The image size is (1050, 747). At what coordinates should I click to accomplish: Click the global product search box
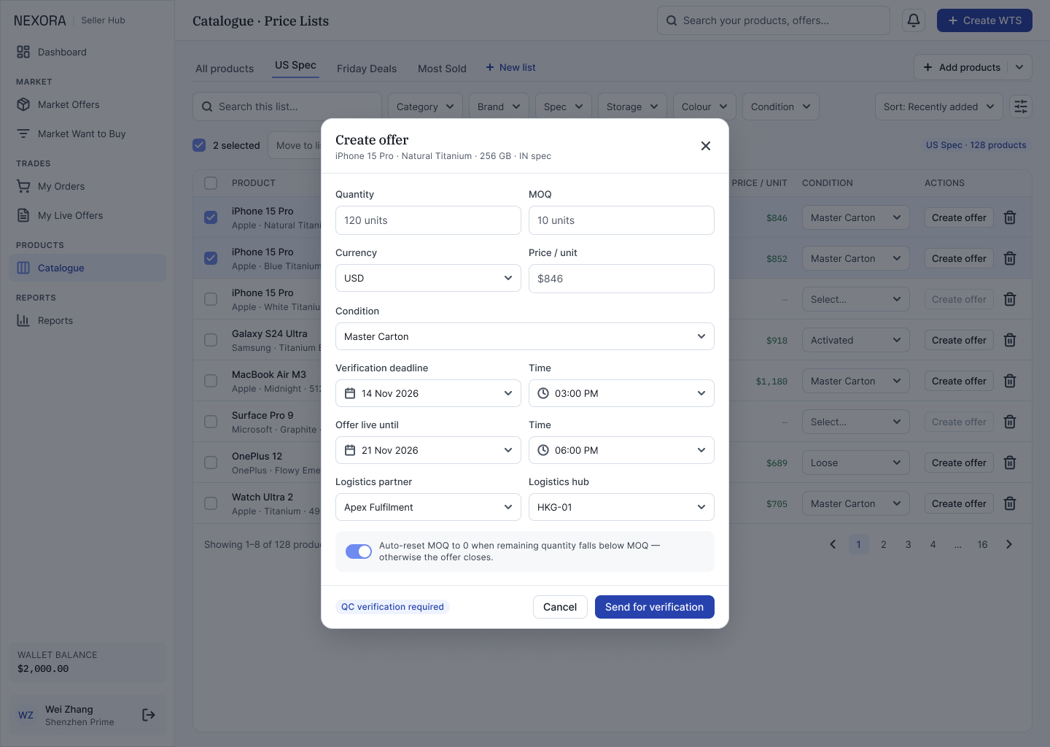tap(774, 20)
